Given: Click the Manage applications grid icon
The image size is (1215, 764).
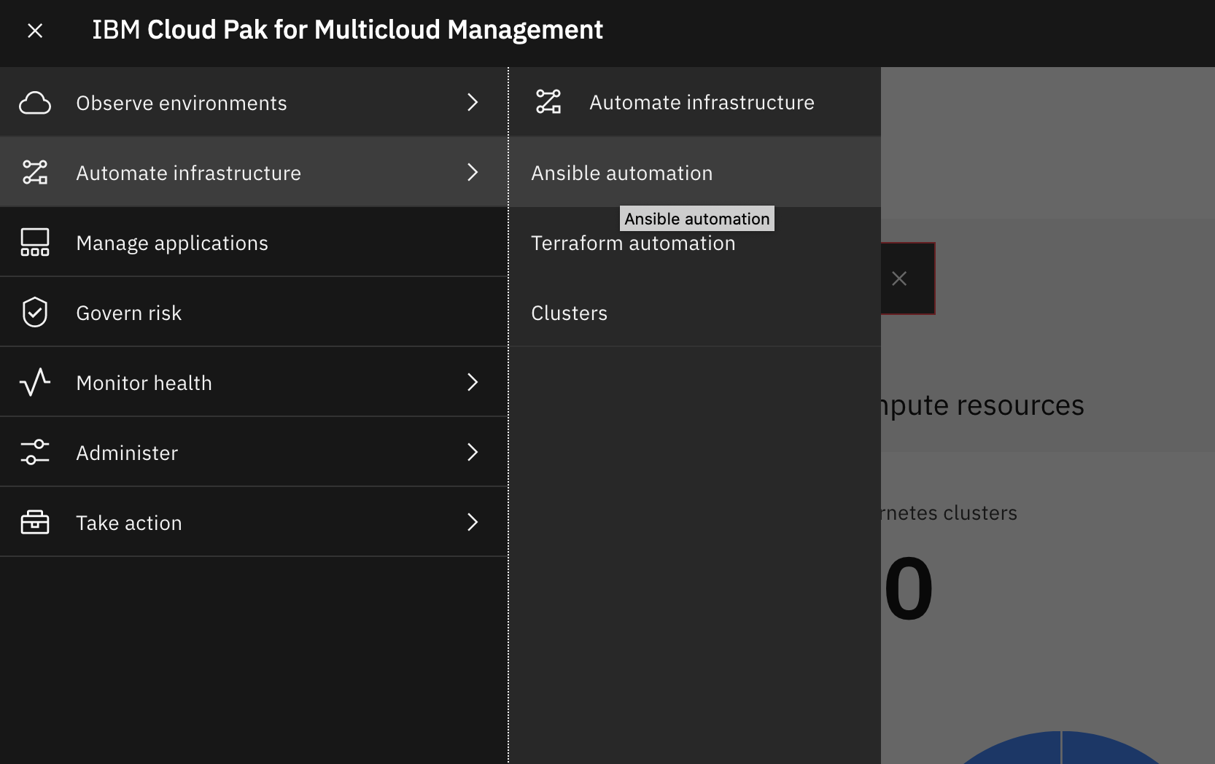Looking at the screenshot, I should (35, 242).
